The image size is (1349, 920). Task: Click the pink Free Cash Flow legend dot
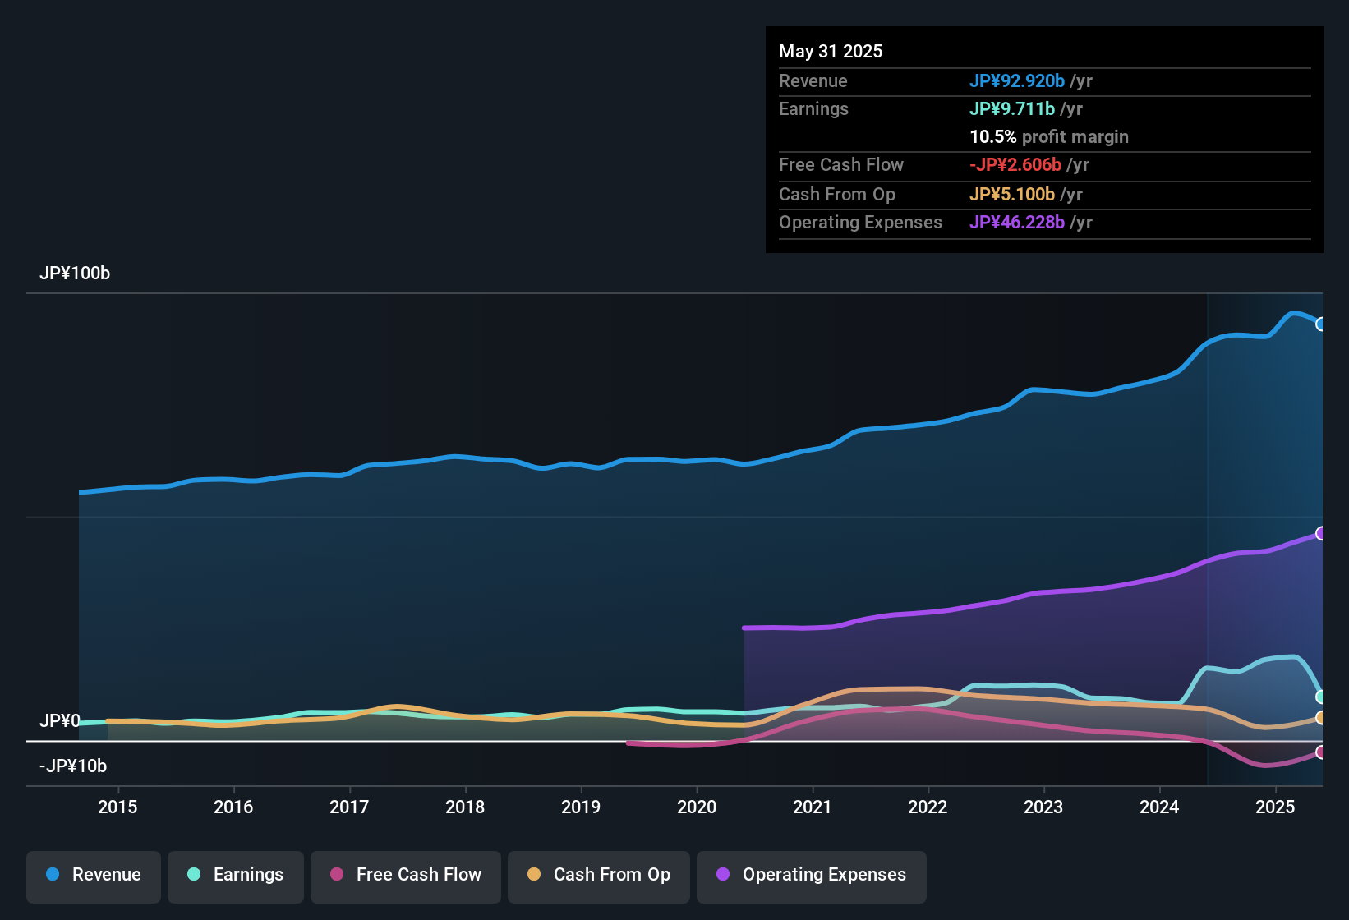[337, 875]
